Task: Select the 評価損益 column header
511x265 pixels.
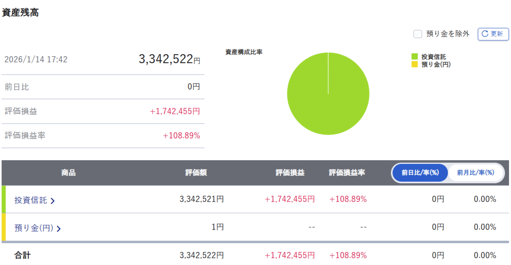Action: pos(290,173)
